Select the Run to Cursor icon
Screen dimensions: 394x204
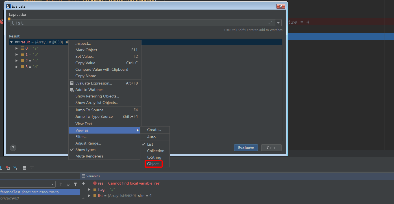[16, 168]
